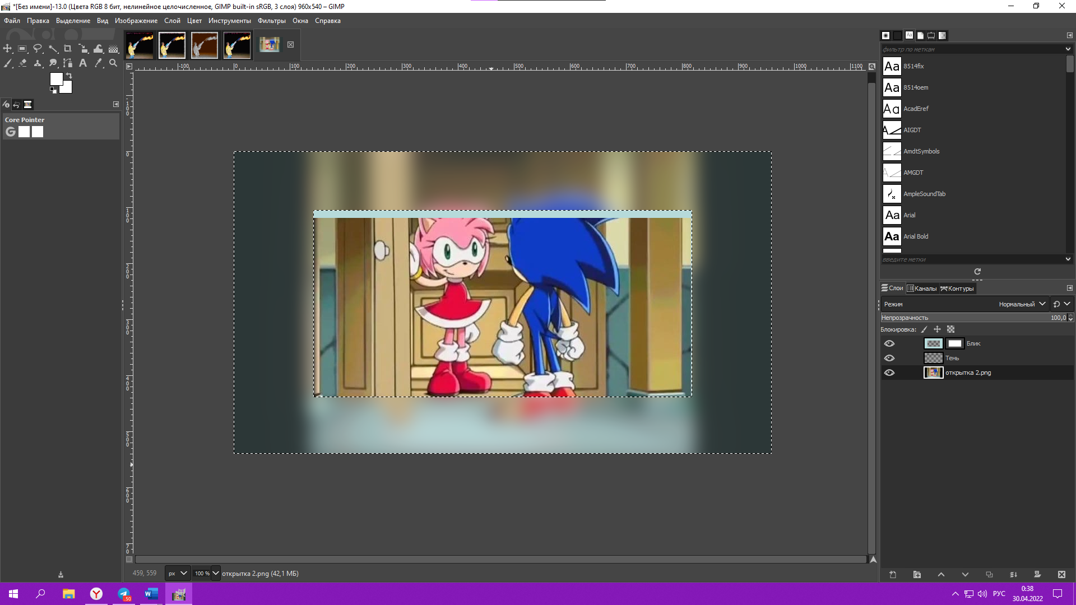Toggle lock position and size
This screenshot has height=605, width=1076.
pos(937,329)
